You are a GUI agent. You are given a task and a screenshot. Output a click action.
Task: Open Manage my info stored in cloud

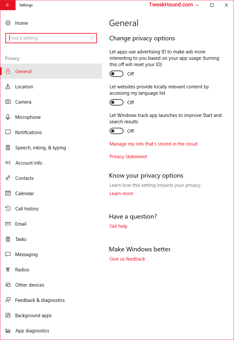(153, 144)
